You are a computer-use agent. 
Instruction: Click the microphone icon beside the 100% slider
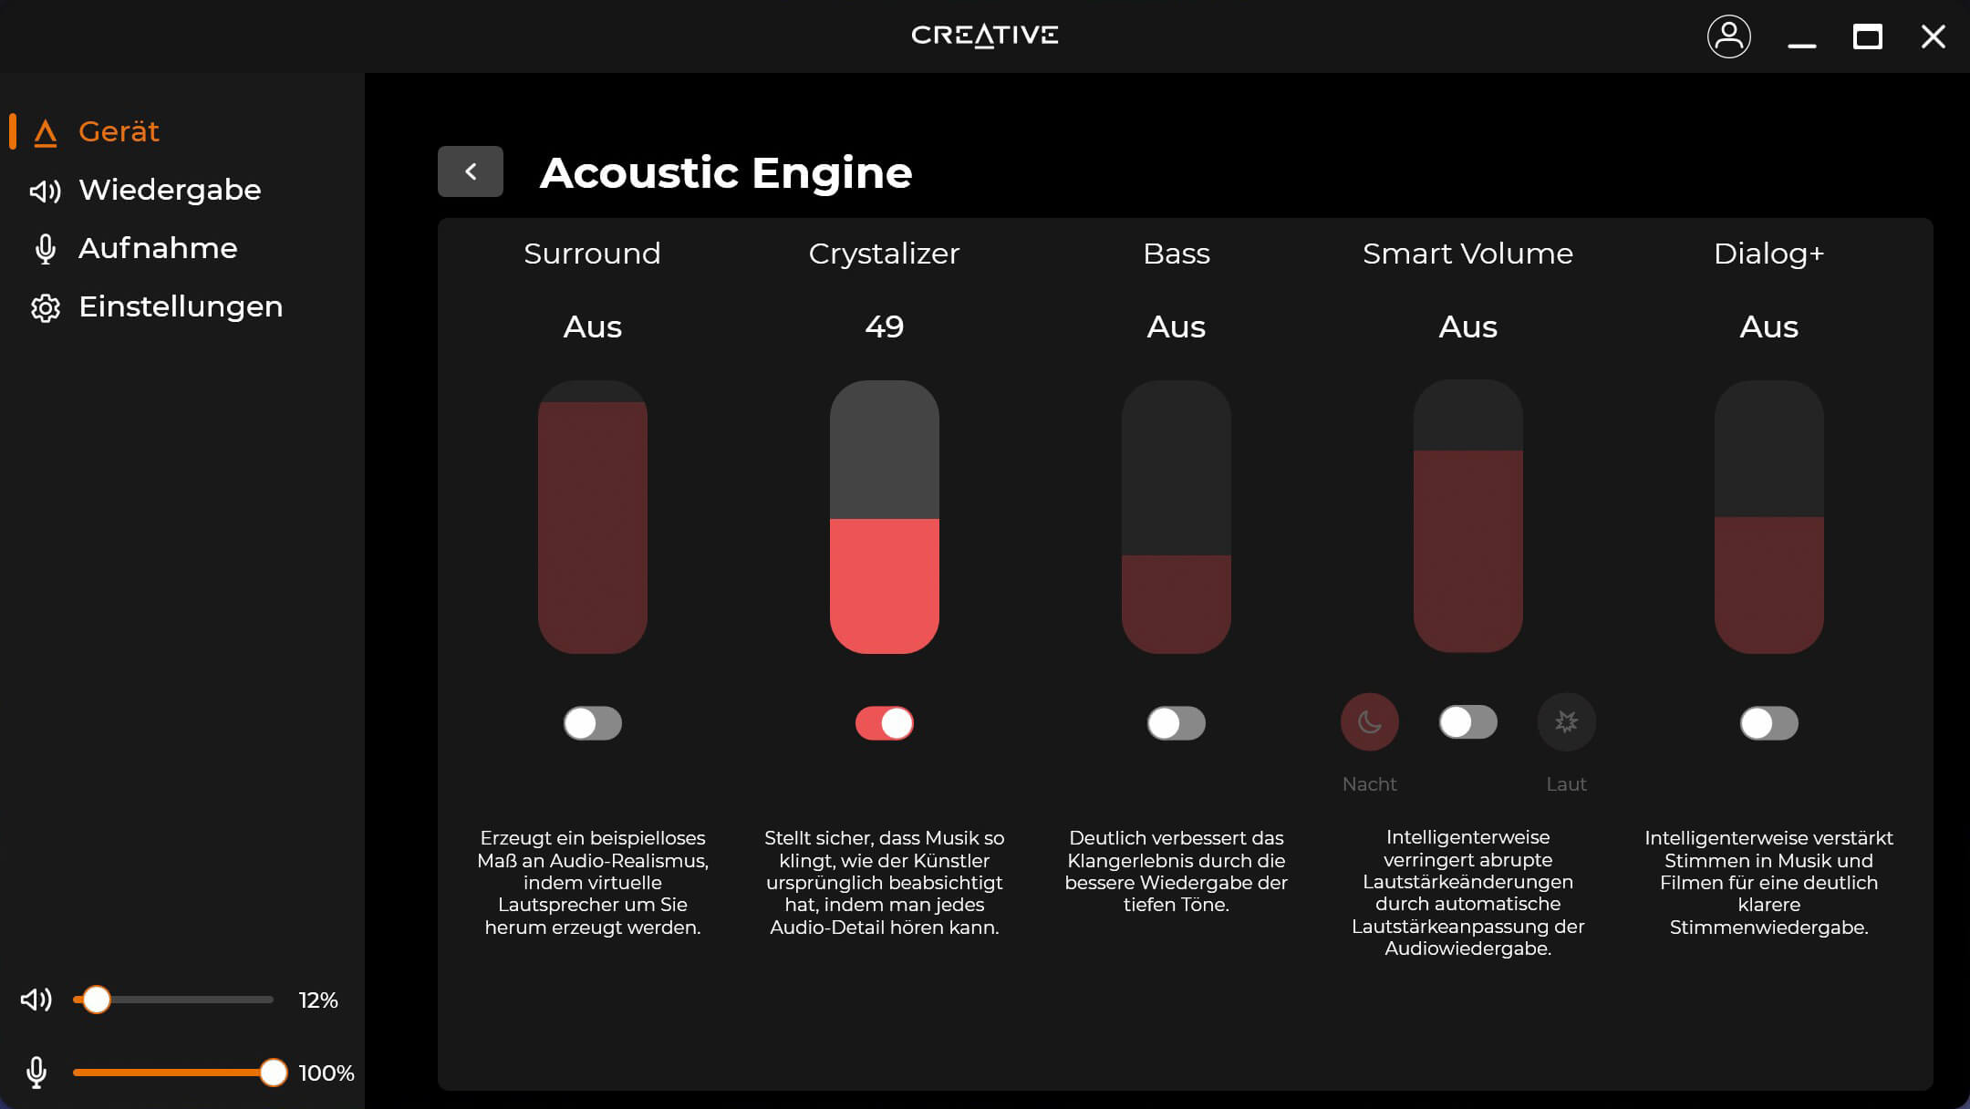pos(36,1073)
